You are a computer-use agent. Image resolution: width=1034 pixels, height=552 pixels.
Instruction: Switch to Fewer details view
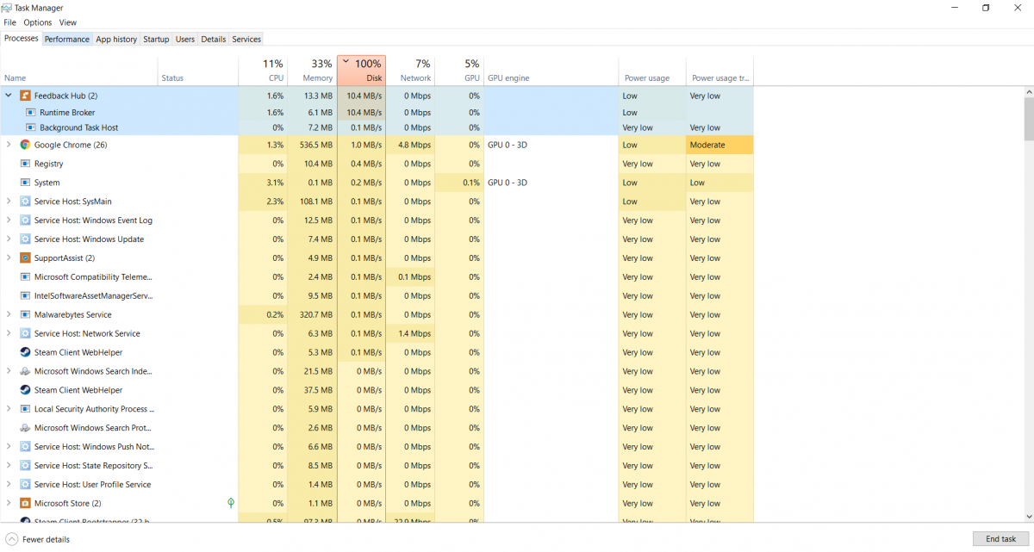pyautogui.click(x=38, y=539)
